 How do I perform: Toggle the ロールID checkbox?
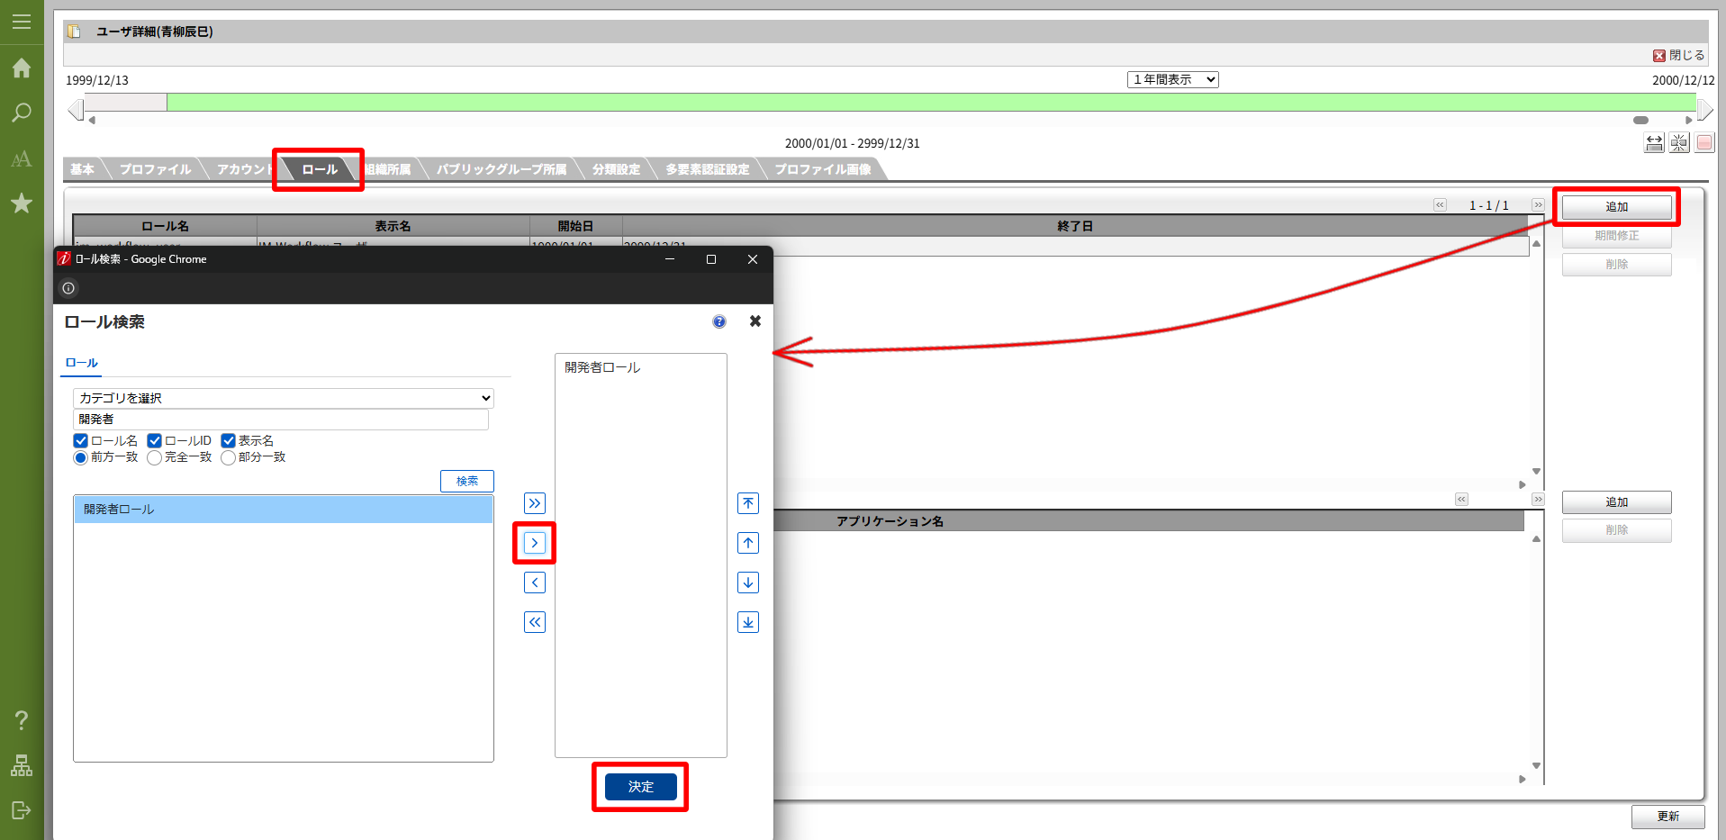pos(155,441)
